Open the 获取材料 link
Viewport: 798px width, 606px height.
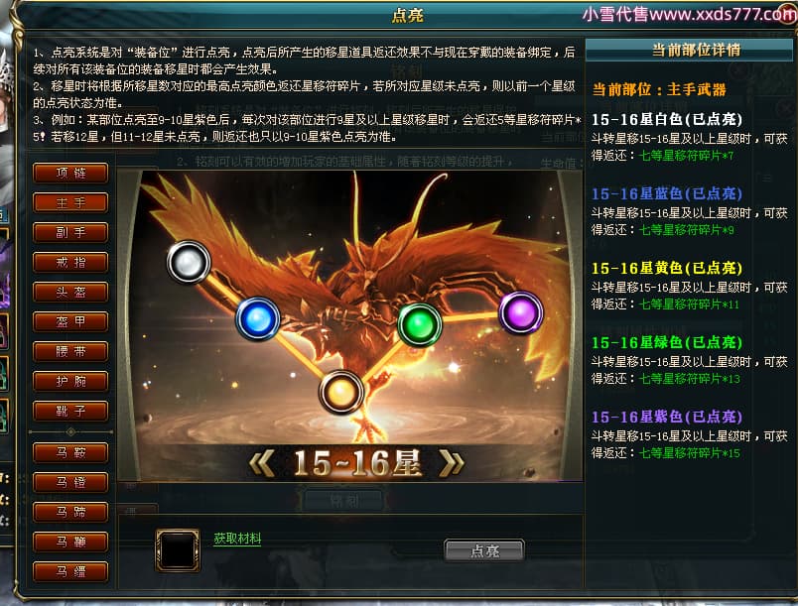[x=237, y=538]
